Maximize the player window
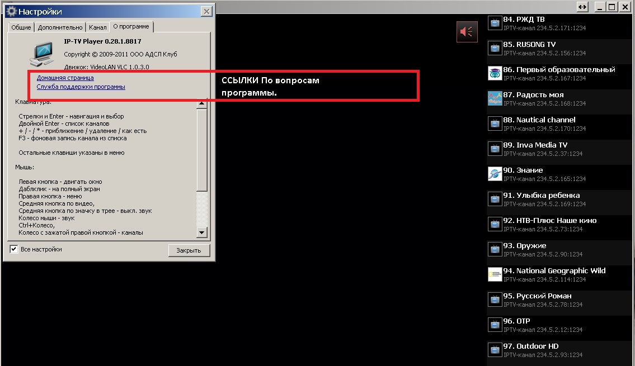635x366 pixels. [x=612, y=7]
